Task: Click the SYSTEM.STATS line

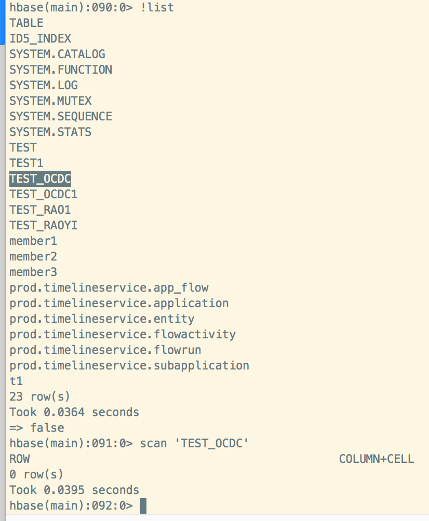Action: point(50,132)
